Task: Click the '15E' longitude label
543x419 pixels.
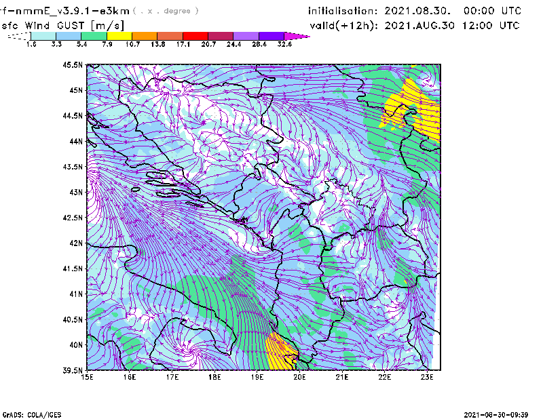Action: (x=87, y=377)
